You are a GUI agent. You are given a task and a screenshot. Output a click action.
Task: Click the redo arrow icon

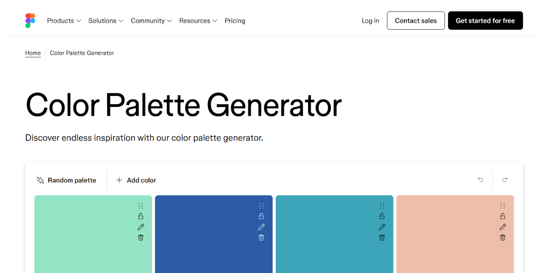(x=505, y=180)
